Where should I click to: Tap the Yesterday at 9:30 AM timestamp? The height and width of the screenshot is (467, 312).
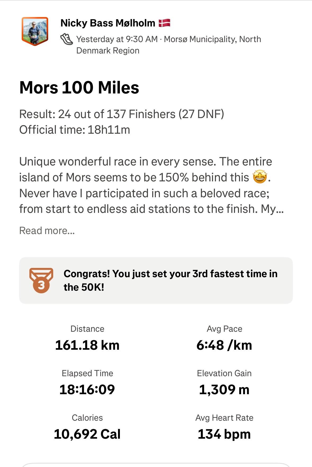point(117,39)
